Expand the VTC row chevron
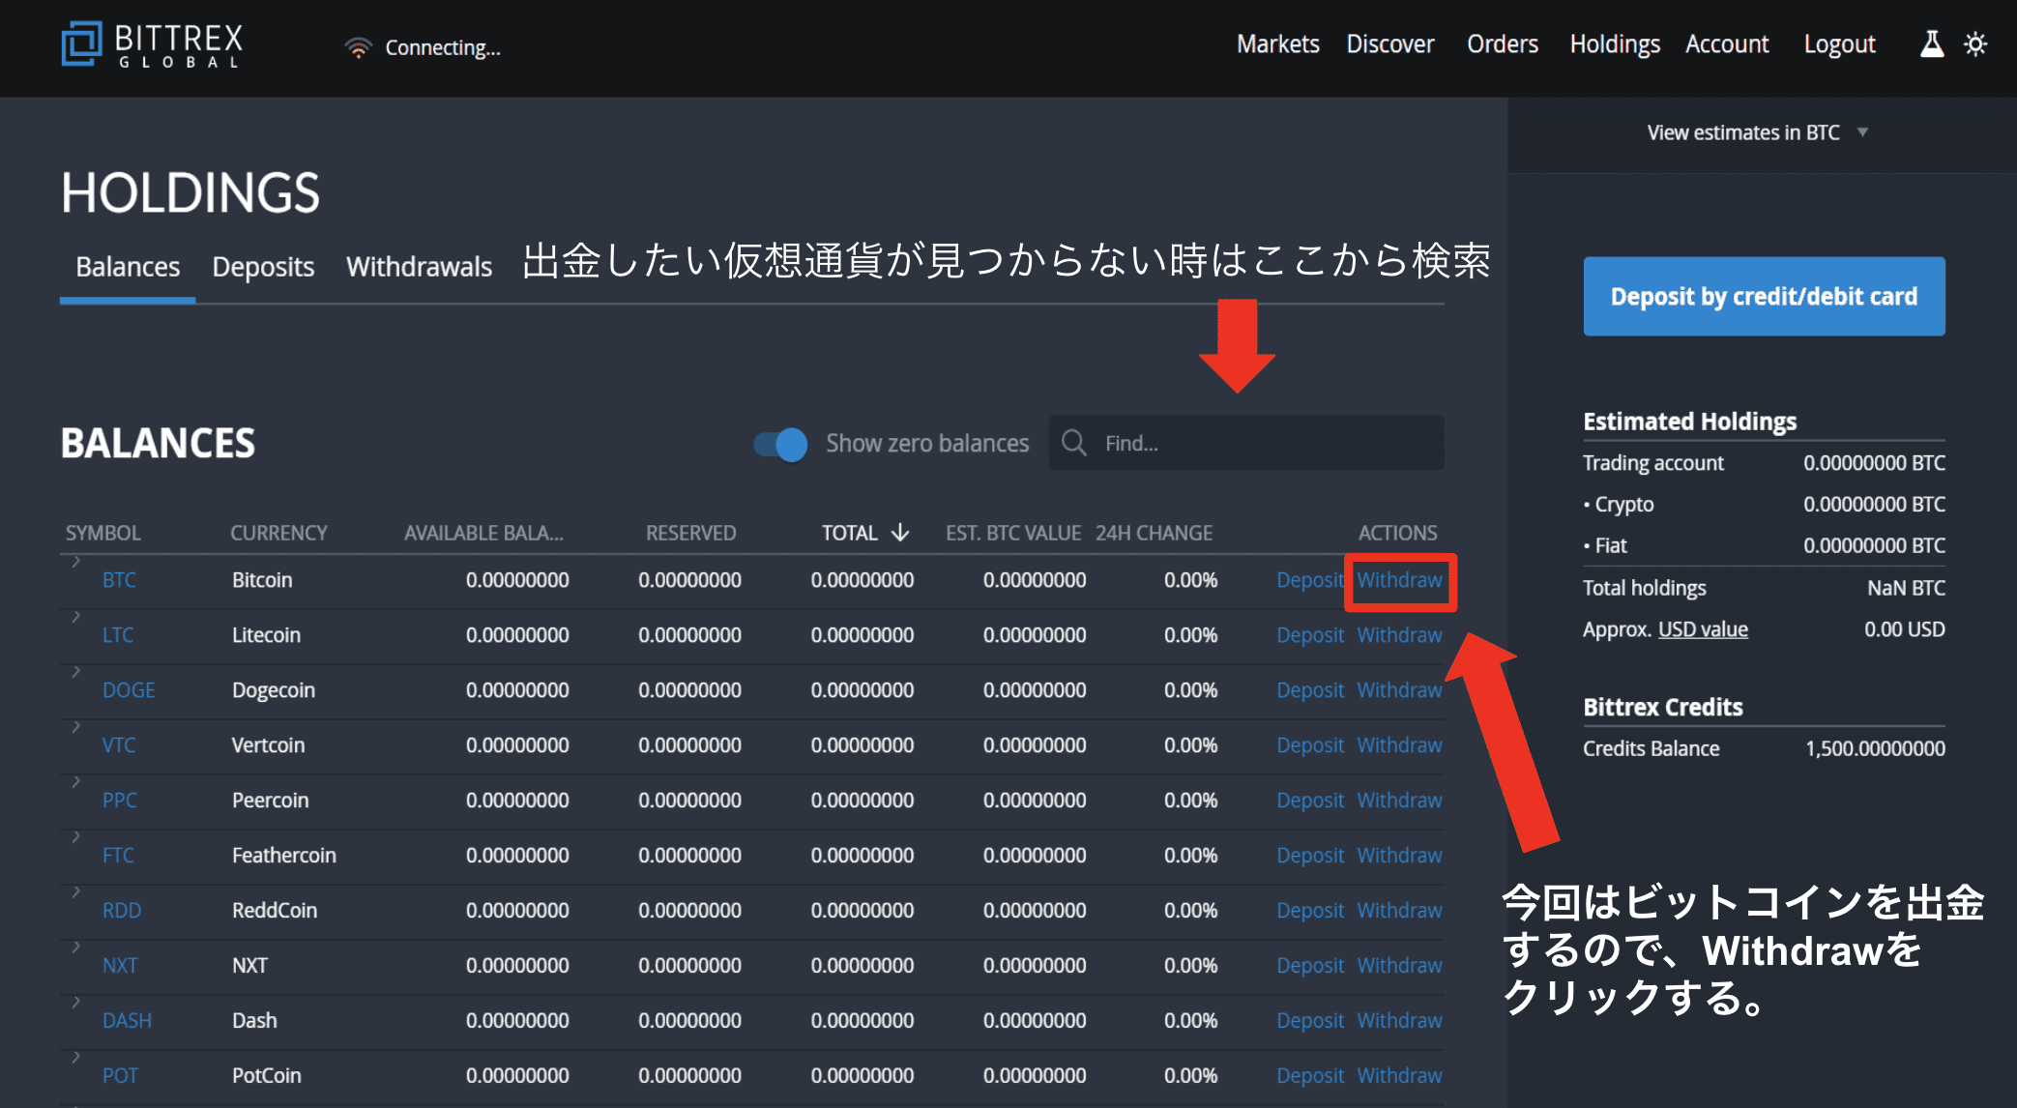 point(75,727)
